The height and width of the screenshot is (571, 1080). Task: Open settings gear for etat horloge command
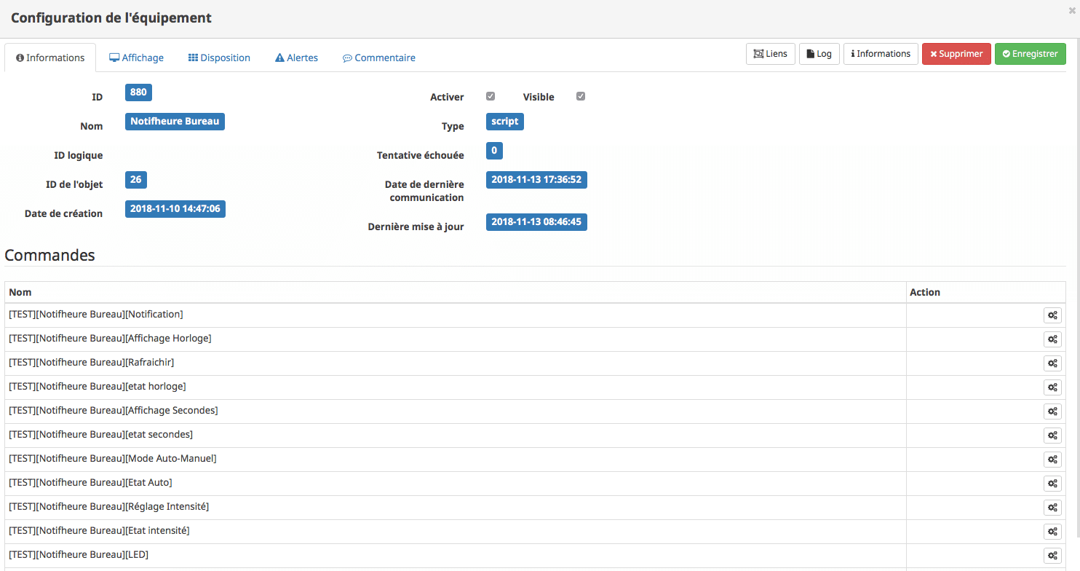[1052, 387]
